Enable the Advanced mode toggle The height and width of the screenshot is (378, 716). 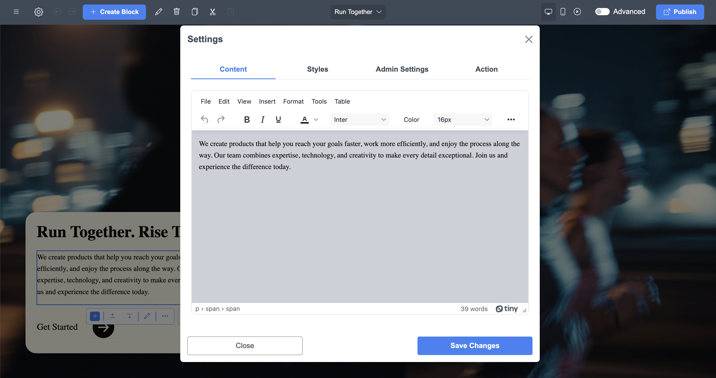(602, 12)
